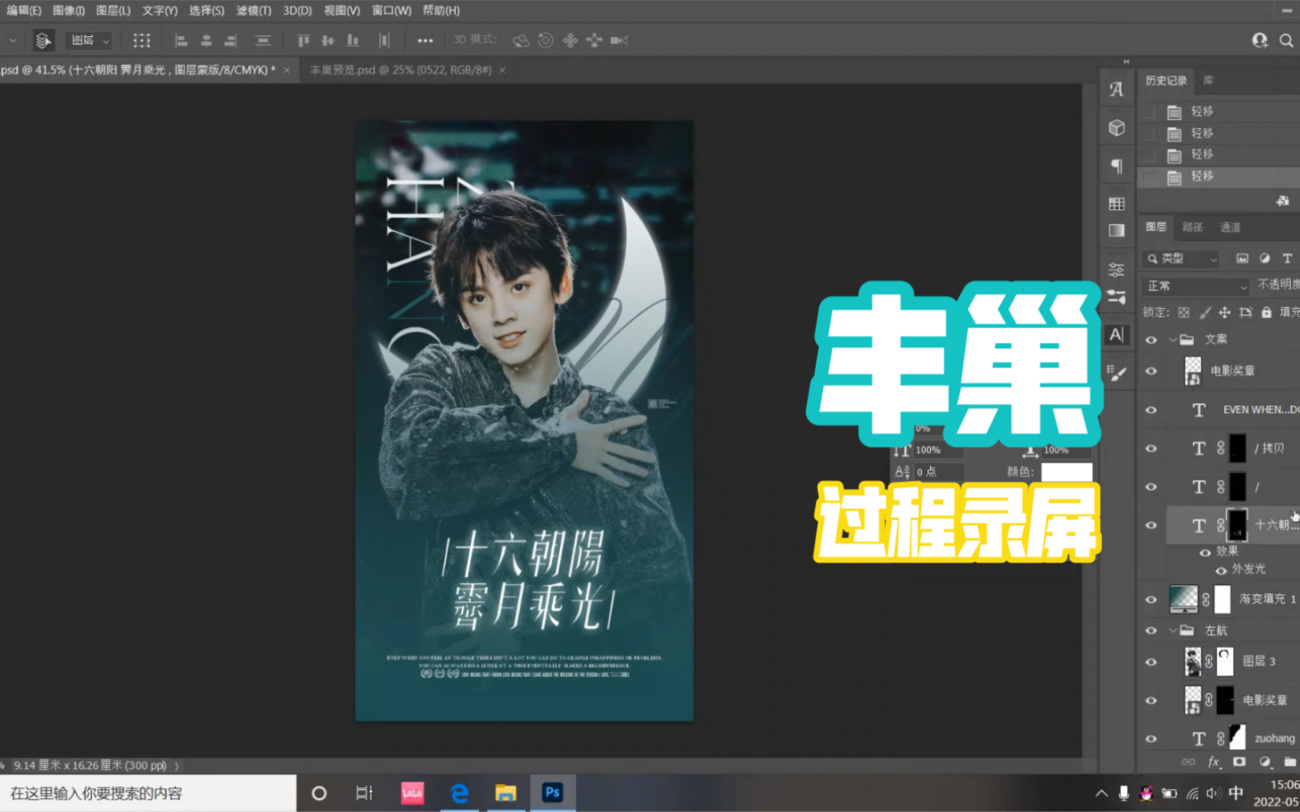This screenshot has height=812, width=1300.
Task: Open blend mode 正常 dropdown
Action: pyautogui.click(x=1196, y=286)
